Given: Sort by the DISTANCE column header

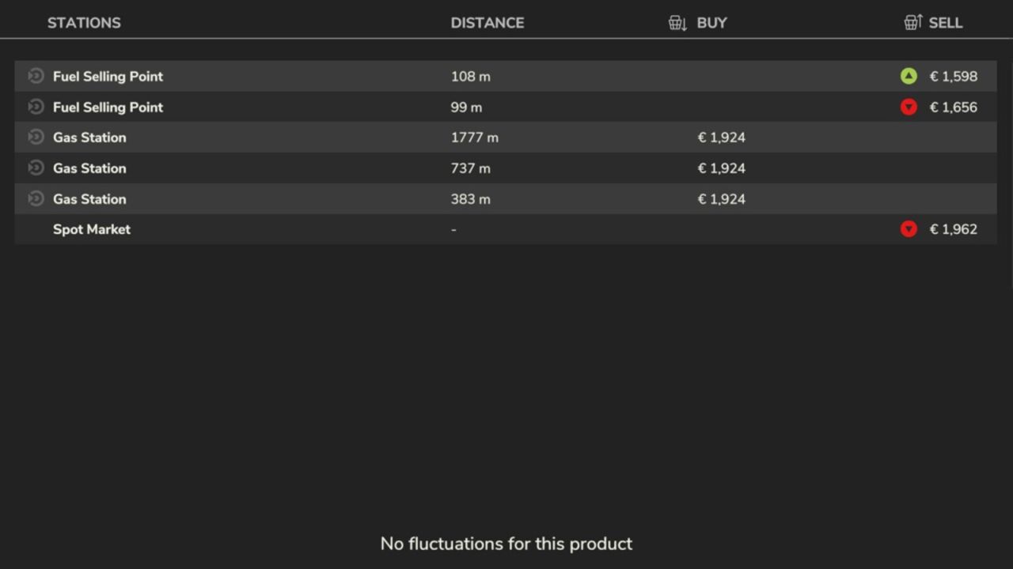Looking at the screenshot, I should [487, 23].
